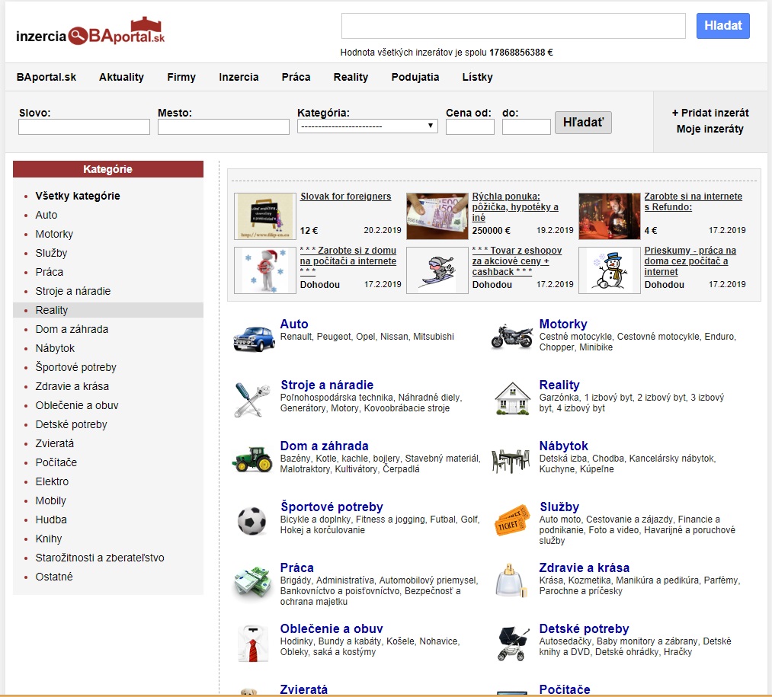Screen dimensions: 772x697
Task: Select Zvieratá in the category sidebar
Action: (55, 443)
